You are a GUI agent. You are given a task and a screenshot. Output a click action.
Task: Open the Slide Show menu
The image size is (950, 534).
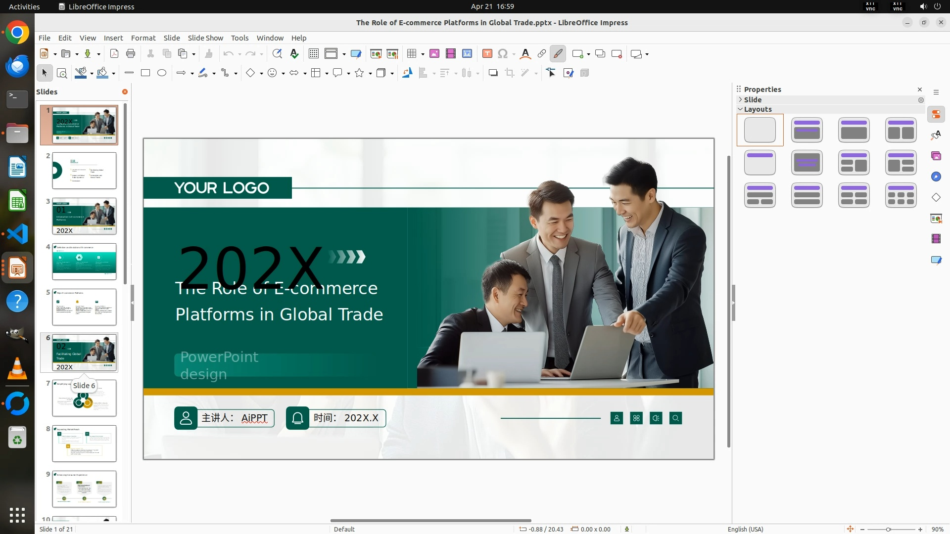tap(205, 38)
